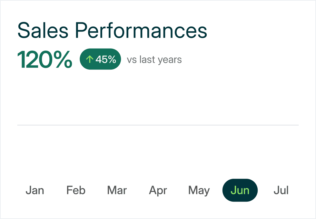
Task: Switch to the Feb month tab
Action: [76, 190]
